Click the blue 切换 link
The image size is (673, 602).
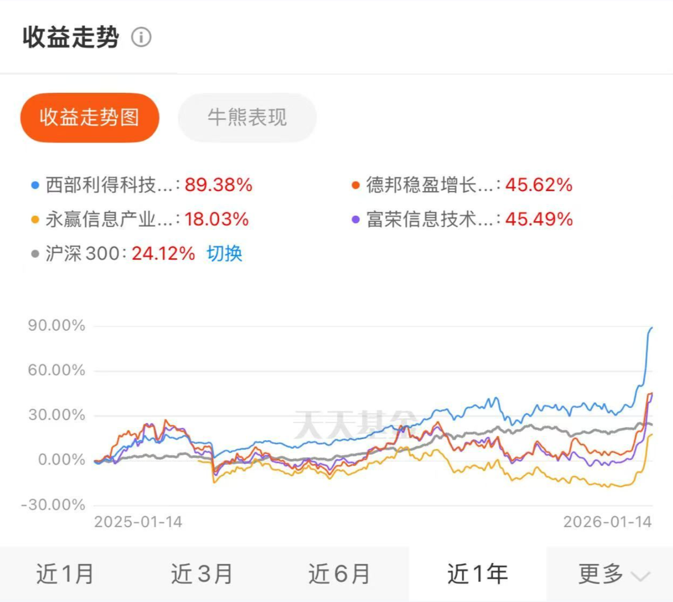point(224,254)
